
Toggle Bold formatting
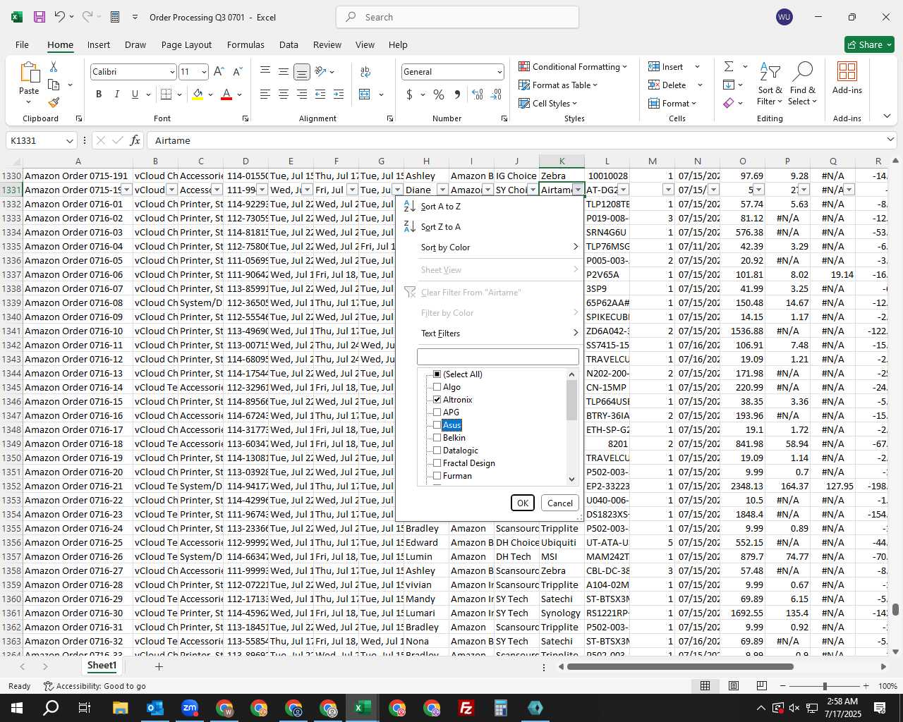tap(99, 94)
